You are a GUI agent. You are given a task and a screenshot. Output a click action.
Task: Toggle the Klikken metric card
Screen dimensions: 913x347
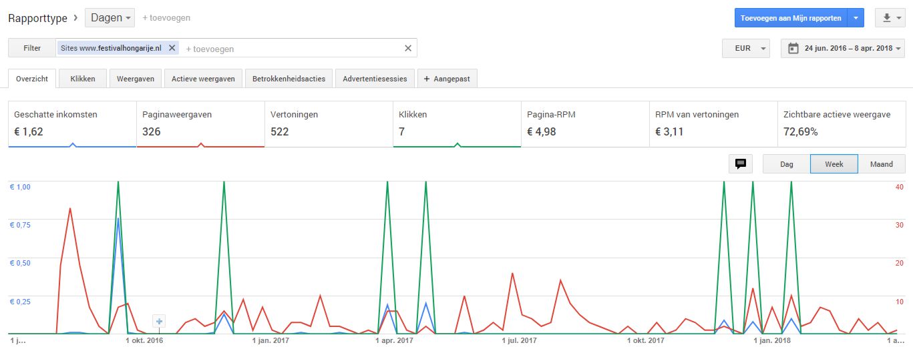[x=457, y=124]
